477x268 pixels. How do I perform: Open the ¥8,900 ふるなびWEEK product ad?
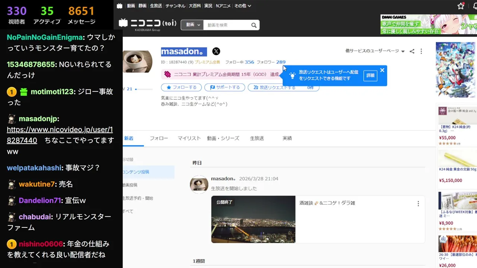(x=458, y=211)
